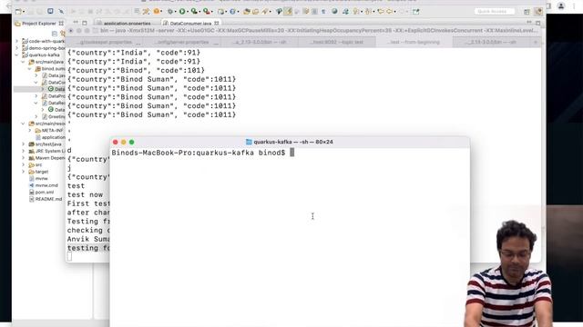Click the External Tools run icon
The width and height of the screenshot is (583, 327).
(207, 12)
